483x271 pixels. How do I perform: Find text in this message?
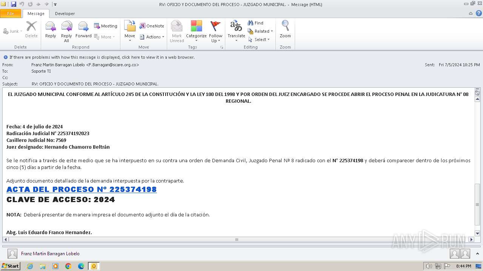255,23
